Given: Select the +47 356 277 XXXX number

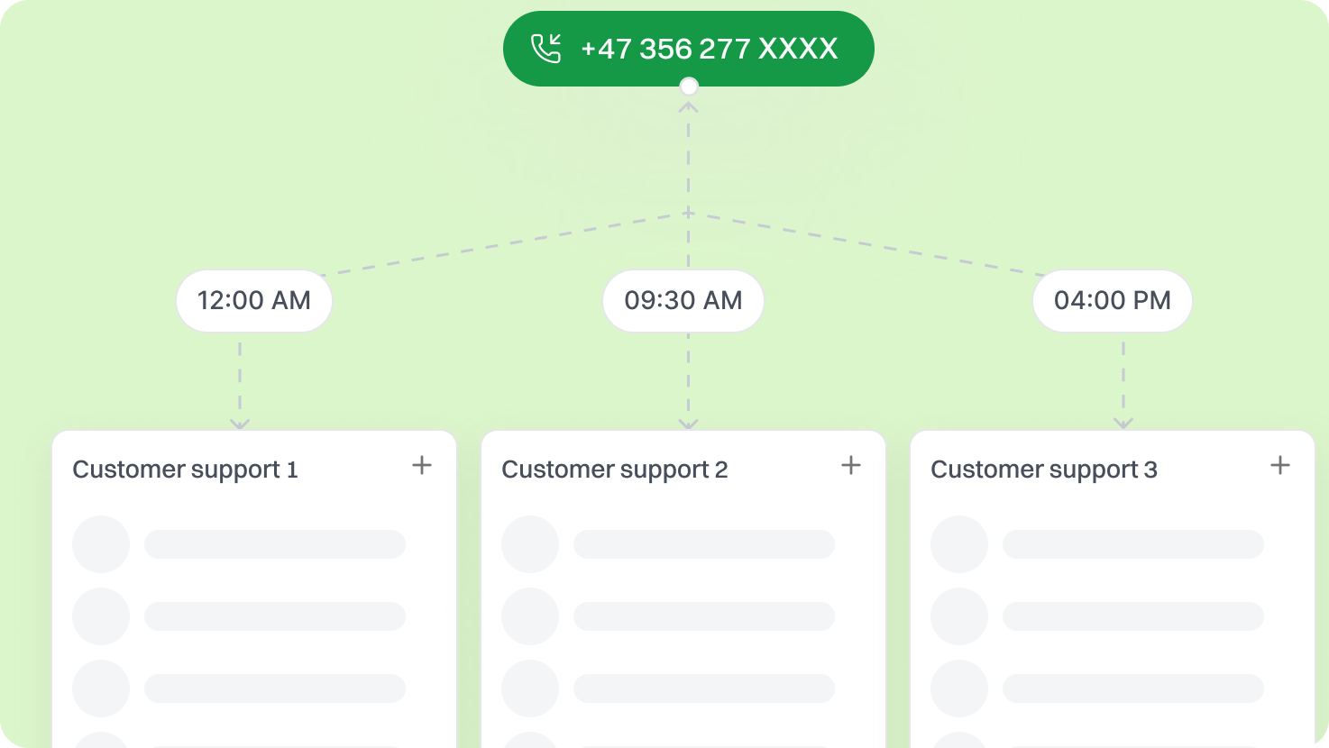Looking at the screenshot, I should click(709, 49).
